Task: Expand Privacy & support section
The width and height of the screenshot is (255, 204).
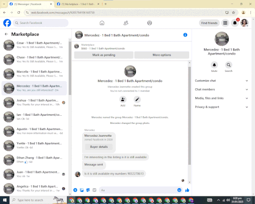Action: (x=221, y=107)
